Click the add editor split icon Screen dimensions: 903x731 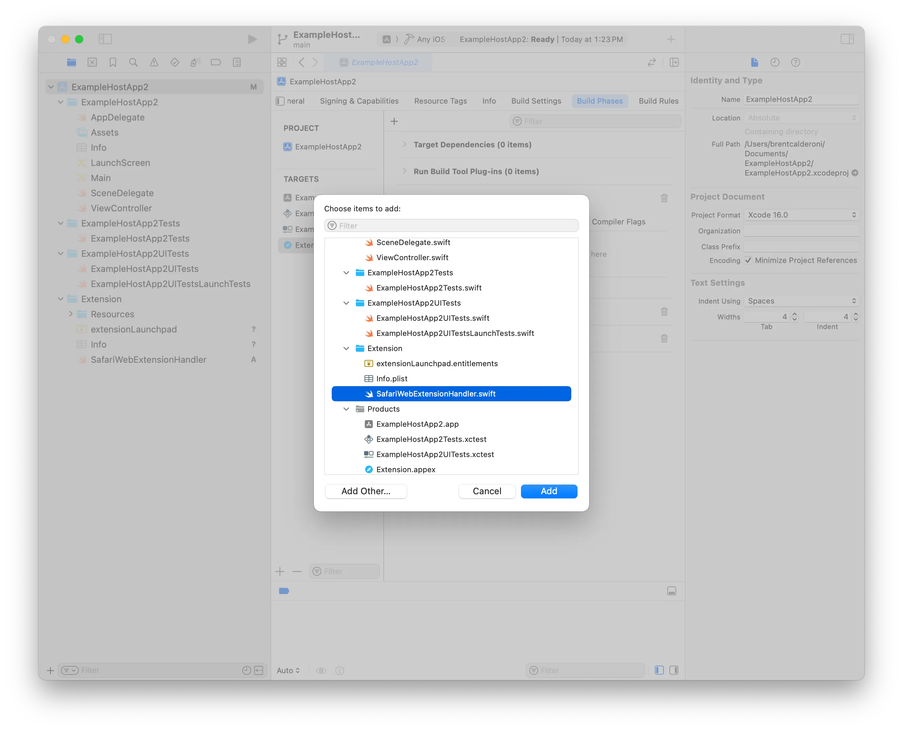click(674, 62)
